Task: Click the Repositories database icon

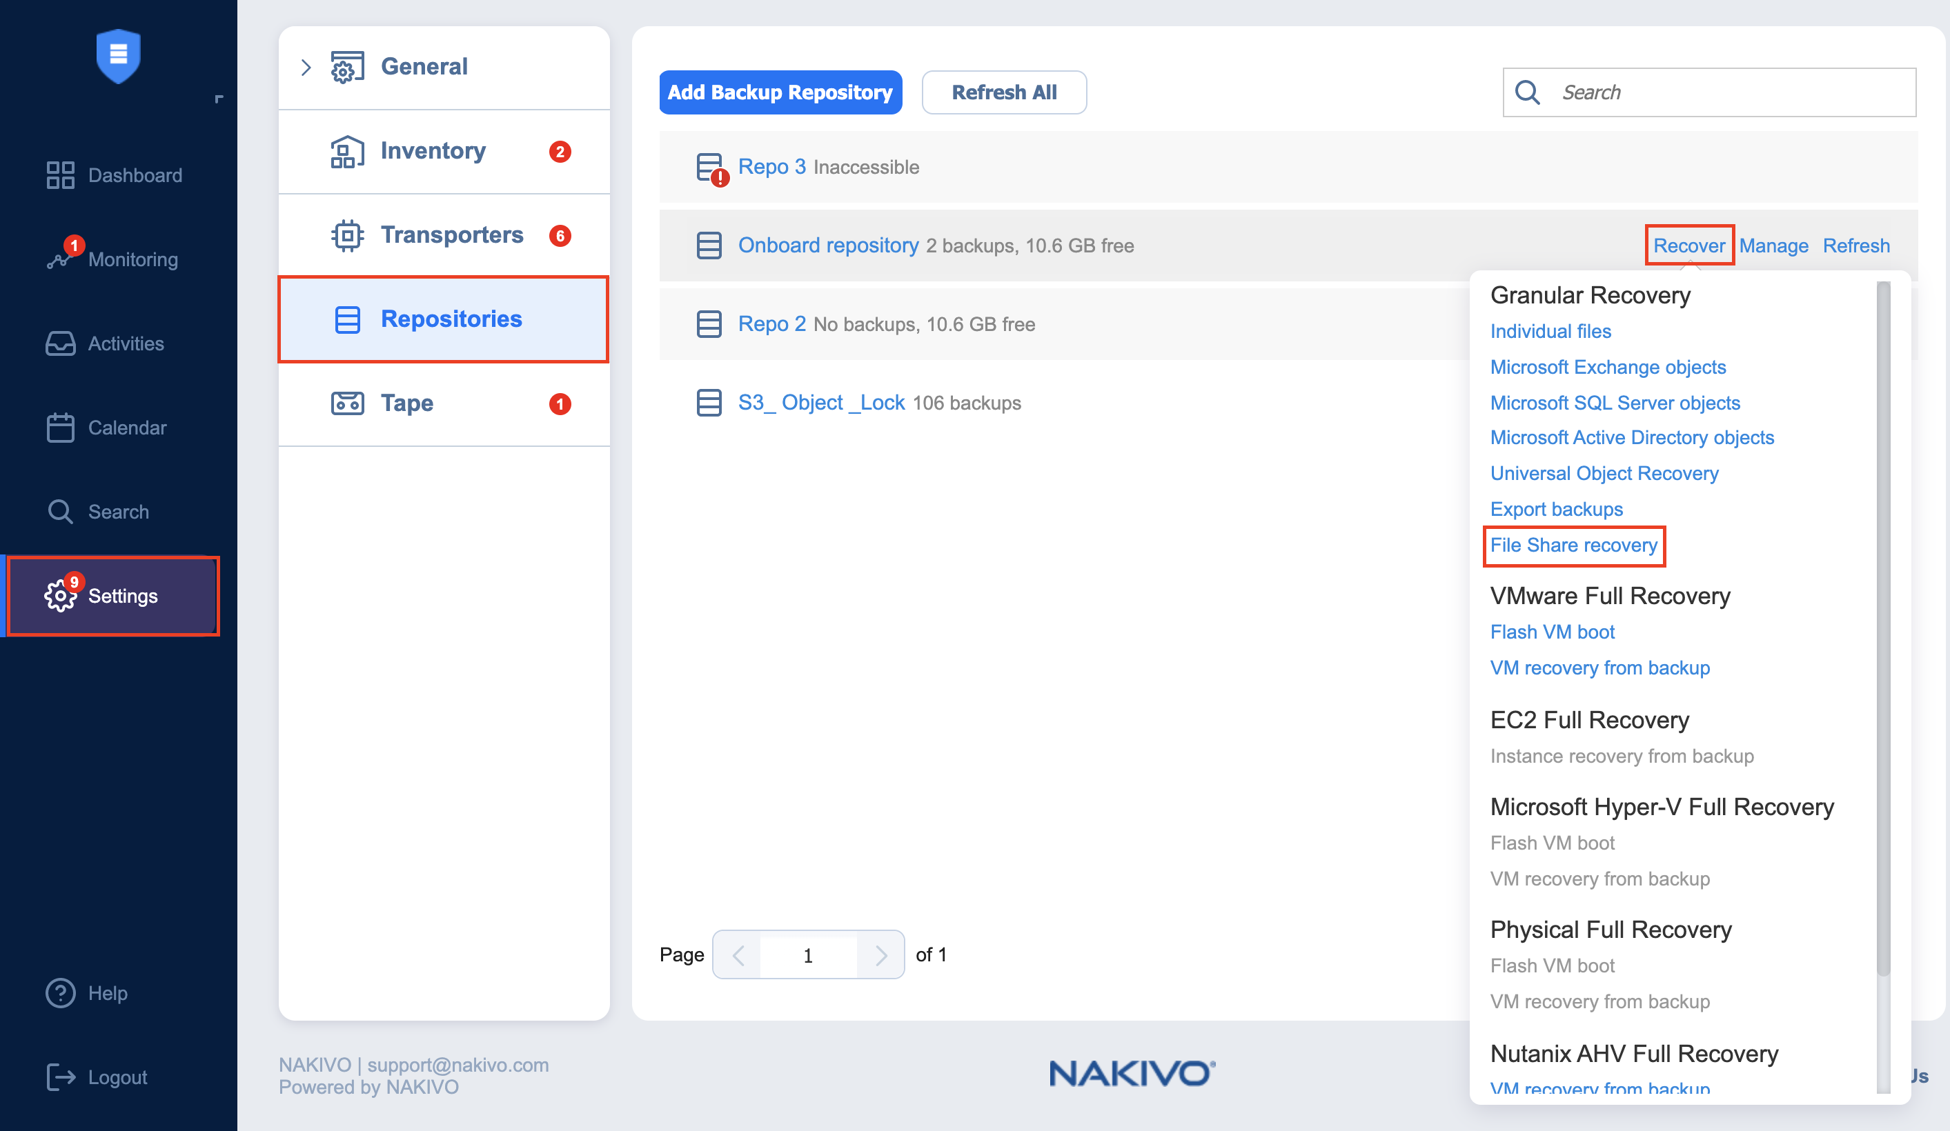Action: (x=348, y=319)
